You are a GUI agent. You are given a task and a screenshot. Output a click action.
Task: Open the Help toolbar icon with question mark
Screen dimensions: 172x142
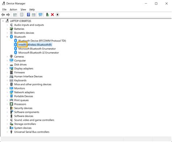[x=28, y=15]
